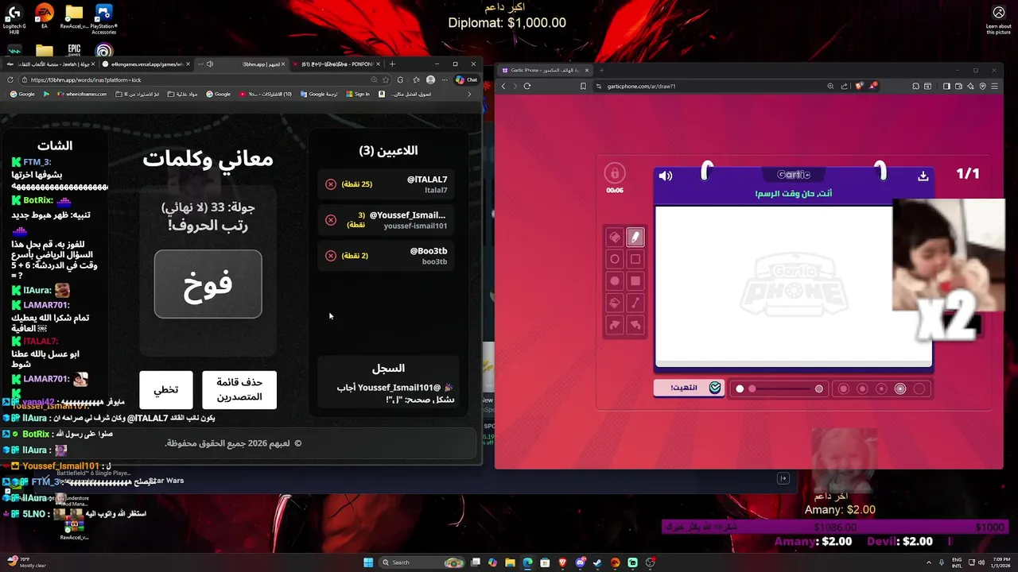Image resolution: width=1018 pixels, height=572 pixels.
Task: Click the Learn about this picture icon
Action: 999,20
